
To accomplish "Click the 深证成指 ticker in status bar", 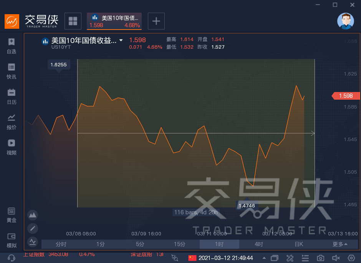I will (x=141, y=254).
